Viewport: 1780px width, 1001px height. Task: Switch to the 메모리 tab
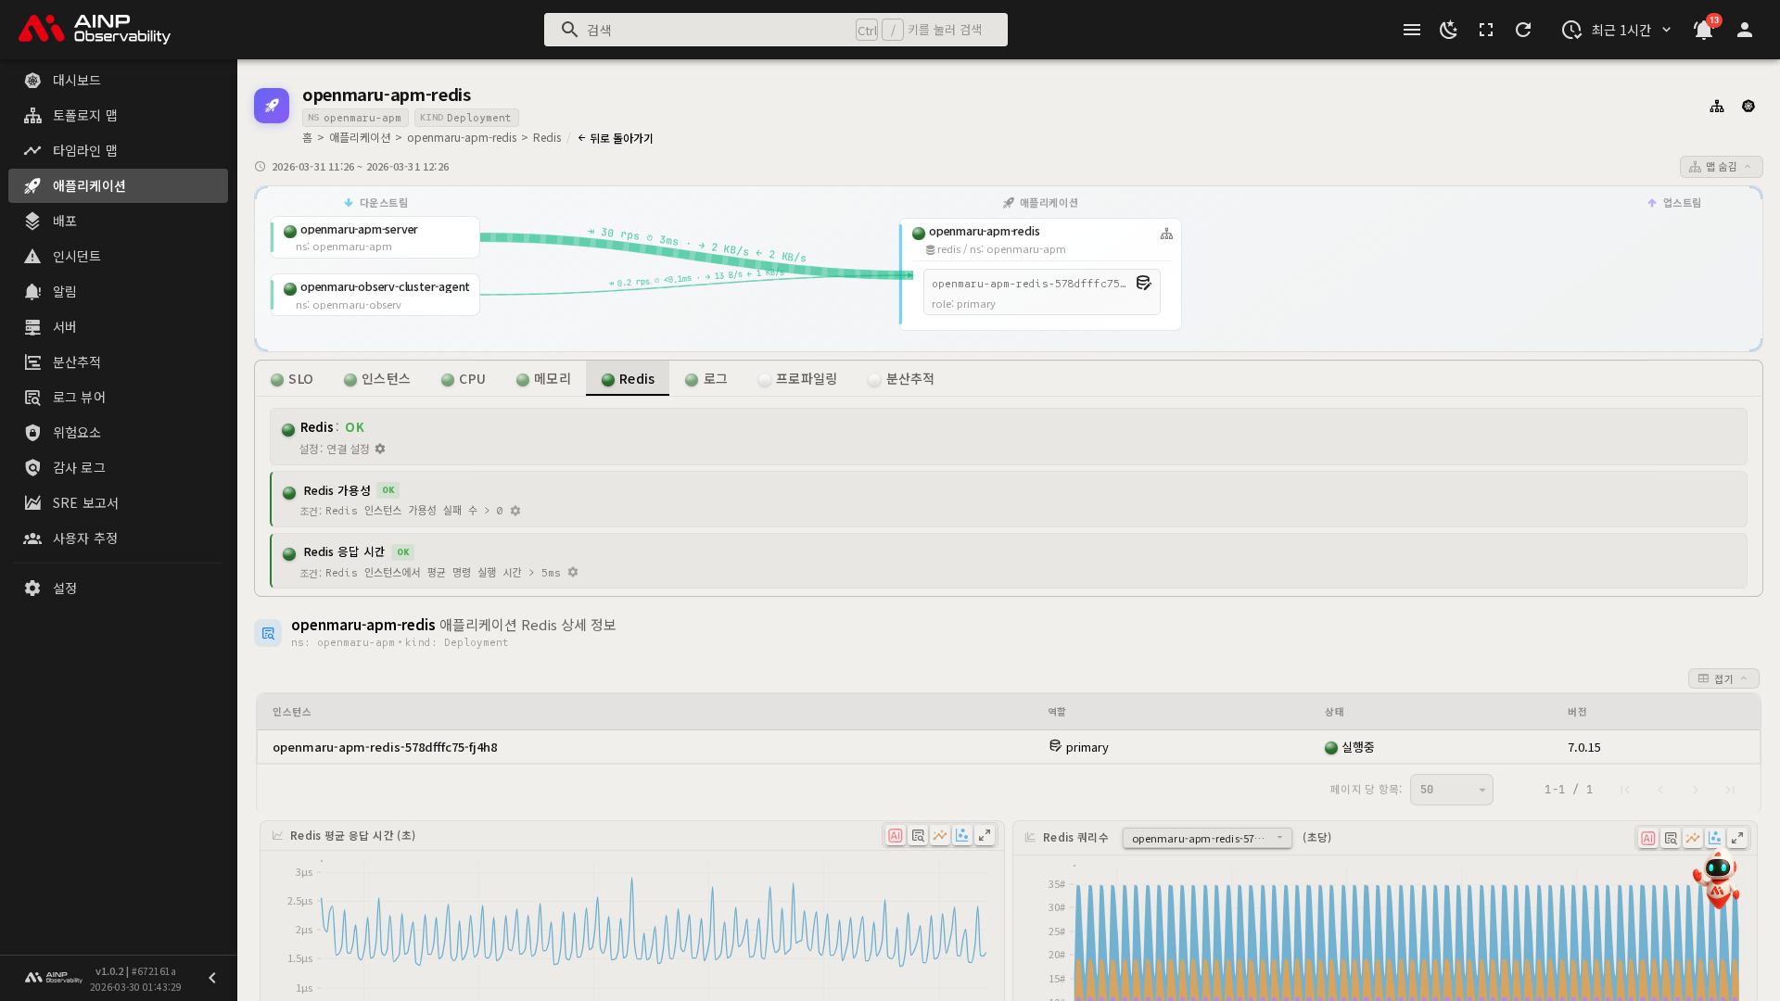pos(544,379)
